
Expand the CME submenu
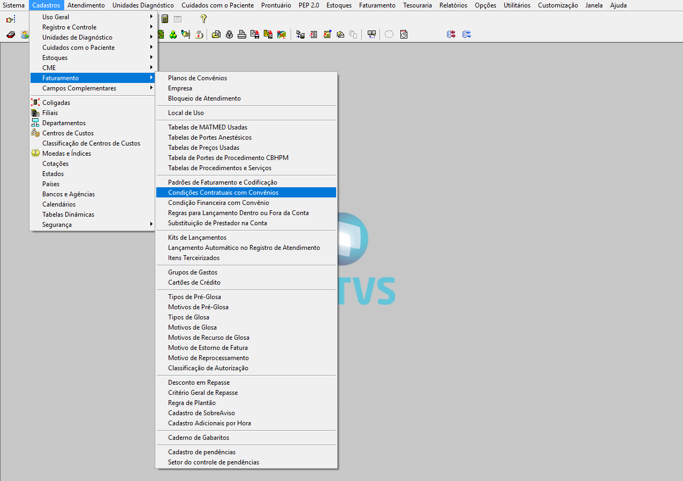pyautogui.click(x=93, y=68)
